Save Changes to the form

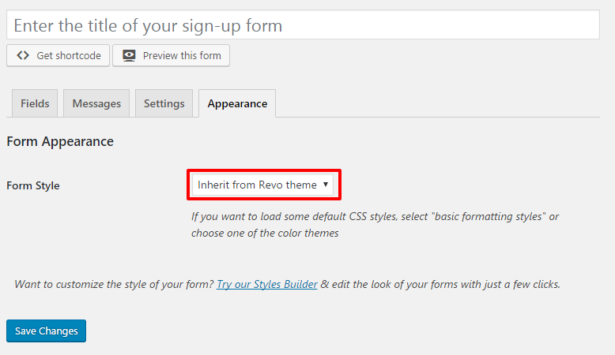point(47,331)
